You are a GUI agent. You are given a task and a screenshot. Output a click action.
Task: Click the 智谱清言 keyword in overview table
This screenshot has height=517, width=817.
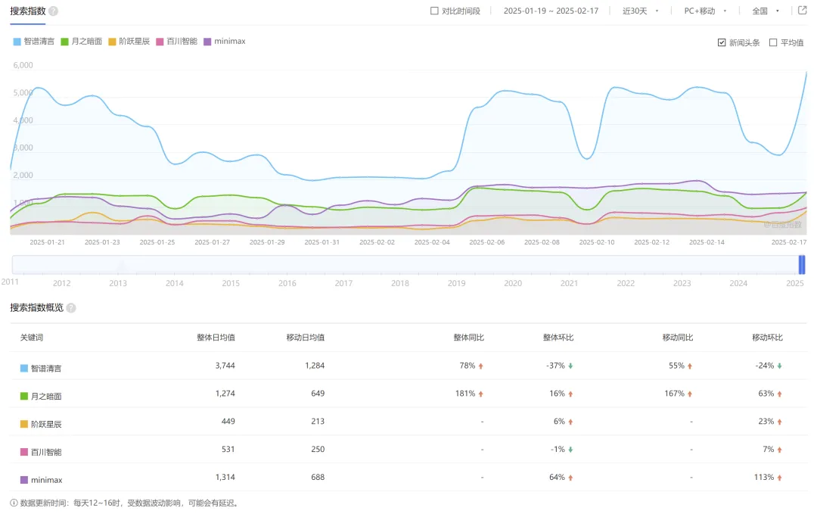click(46, 369)
